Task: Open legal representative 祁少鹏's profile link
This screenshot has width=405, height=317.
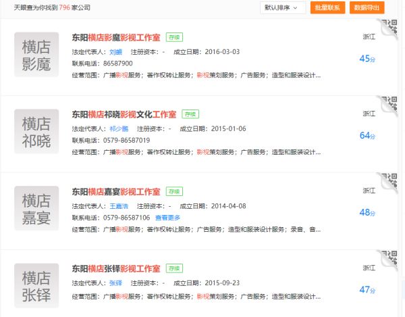Action: (x=119, y=129)
